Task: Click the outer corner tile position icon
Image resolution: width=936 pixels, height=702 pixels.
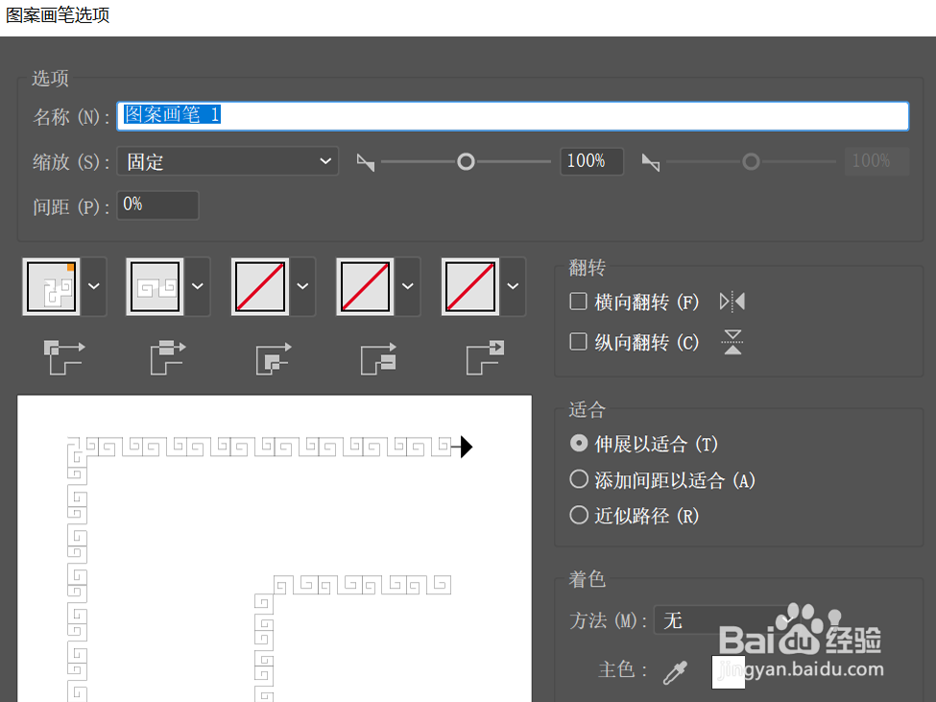Action: click(x=64, y=357)
